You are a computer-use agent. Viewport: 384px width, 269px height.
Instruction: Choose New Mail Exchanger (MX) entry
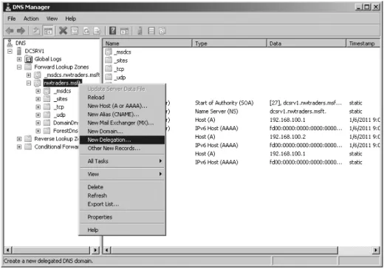tap(122, 123)
